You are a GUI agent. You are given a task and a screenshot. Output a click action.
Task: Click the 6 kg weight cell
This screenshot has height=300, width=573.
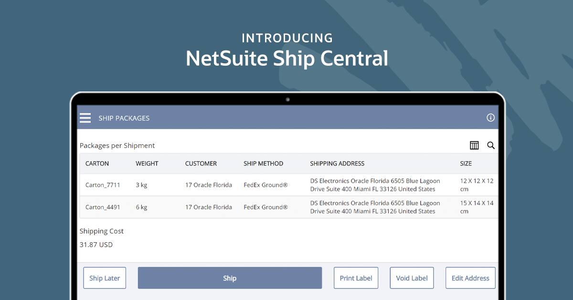pyautogui.click(x=141, y=207)
